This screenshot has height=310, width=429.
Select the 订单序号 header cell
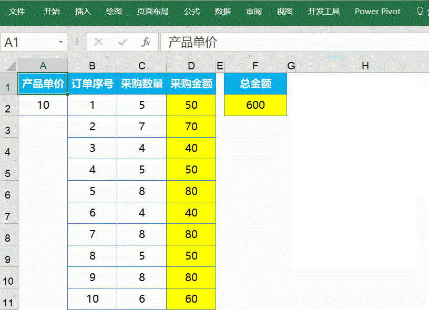coord(92,84)
